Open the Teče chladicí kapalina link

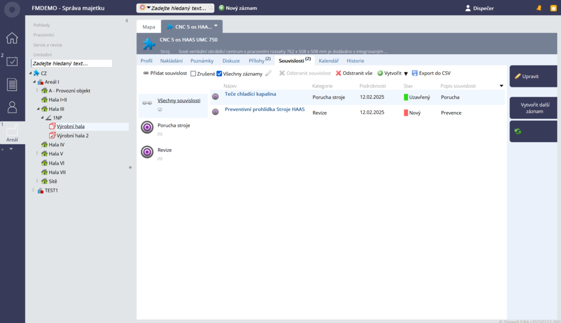click(x=250, y=94)
